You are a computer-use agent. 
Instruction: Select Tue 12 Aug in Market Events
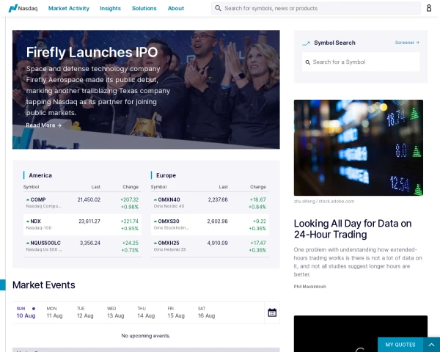pos(85,312)
